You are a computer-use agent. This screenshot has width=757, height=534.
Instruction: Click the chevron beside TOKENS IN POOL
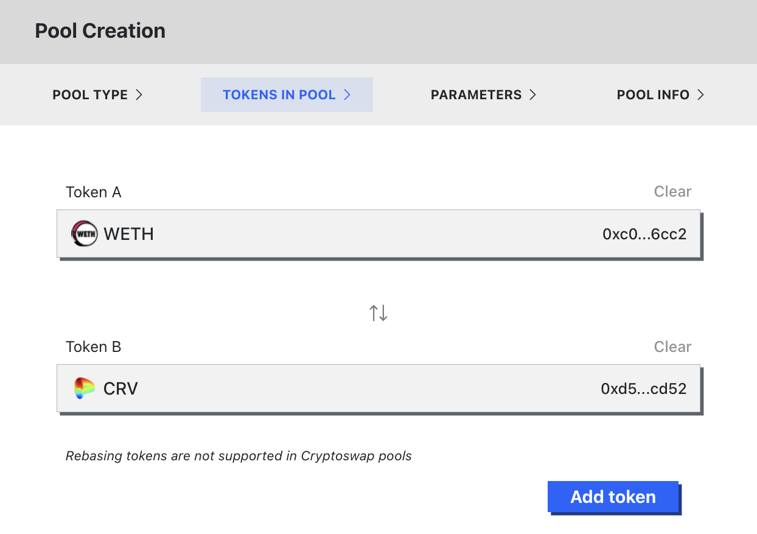(347, 95)
